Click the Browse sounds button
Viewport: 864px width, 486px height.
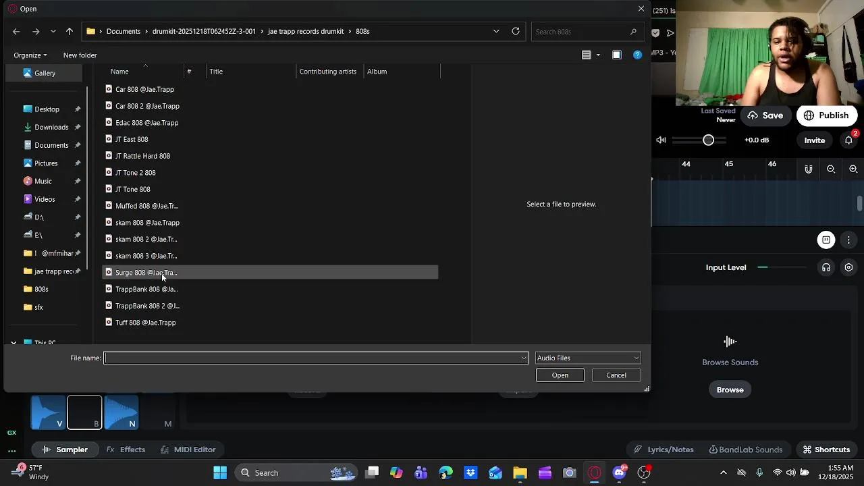click(730, 389)
